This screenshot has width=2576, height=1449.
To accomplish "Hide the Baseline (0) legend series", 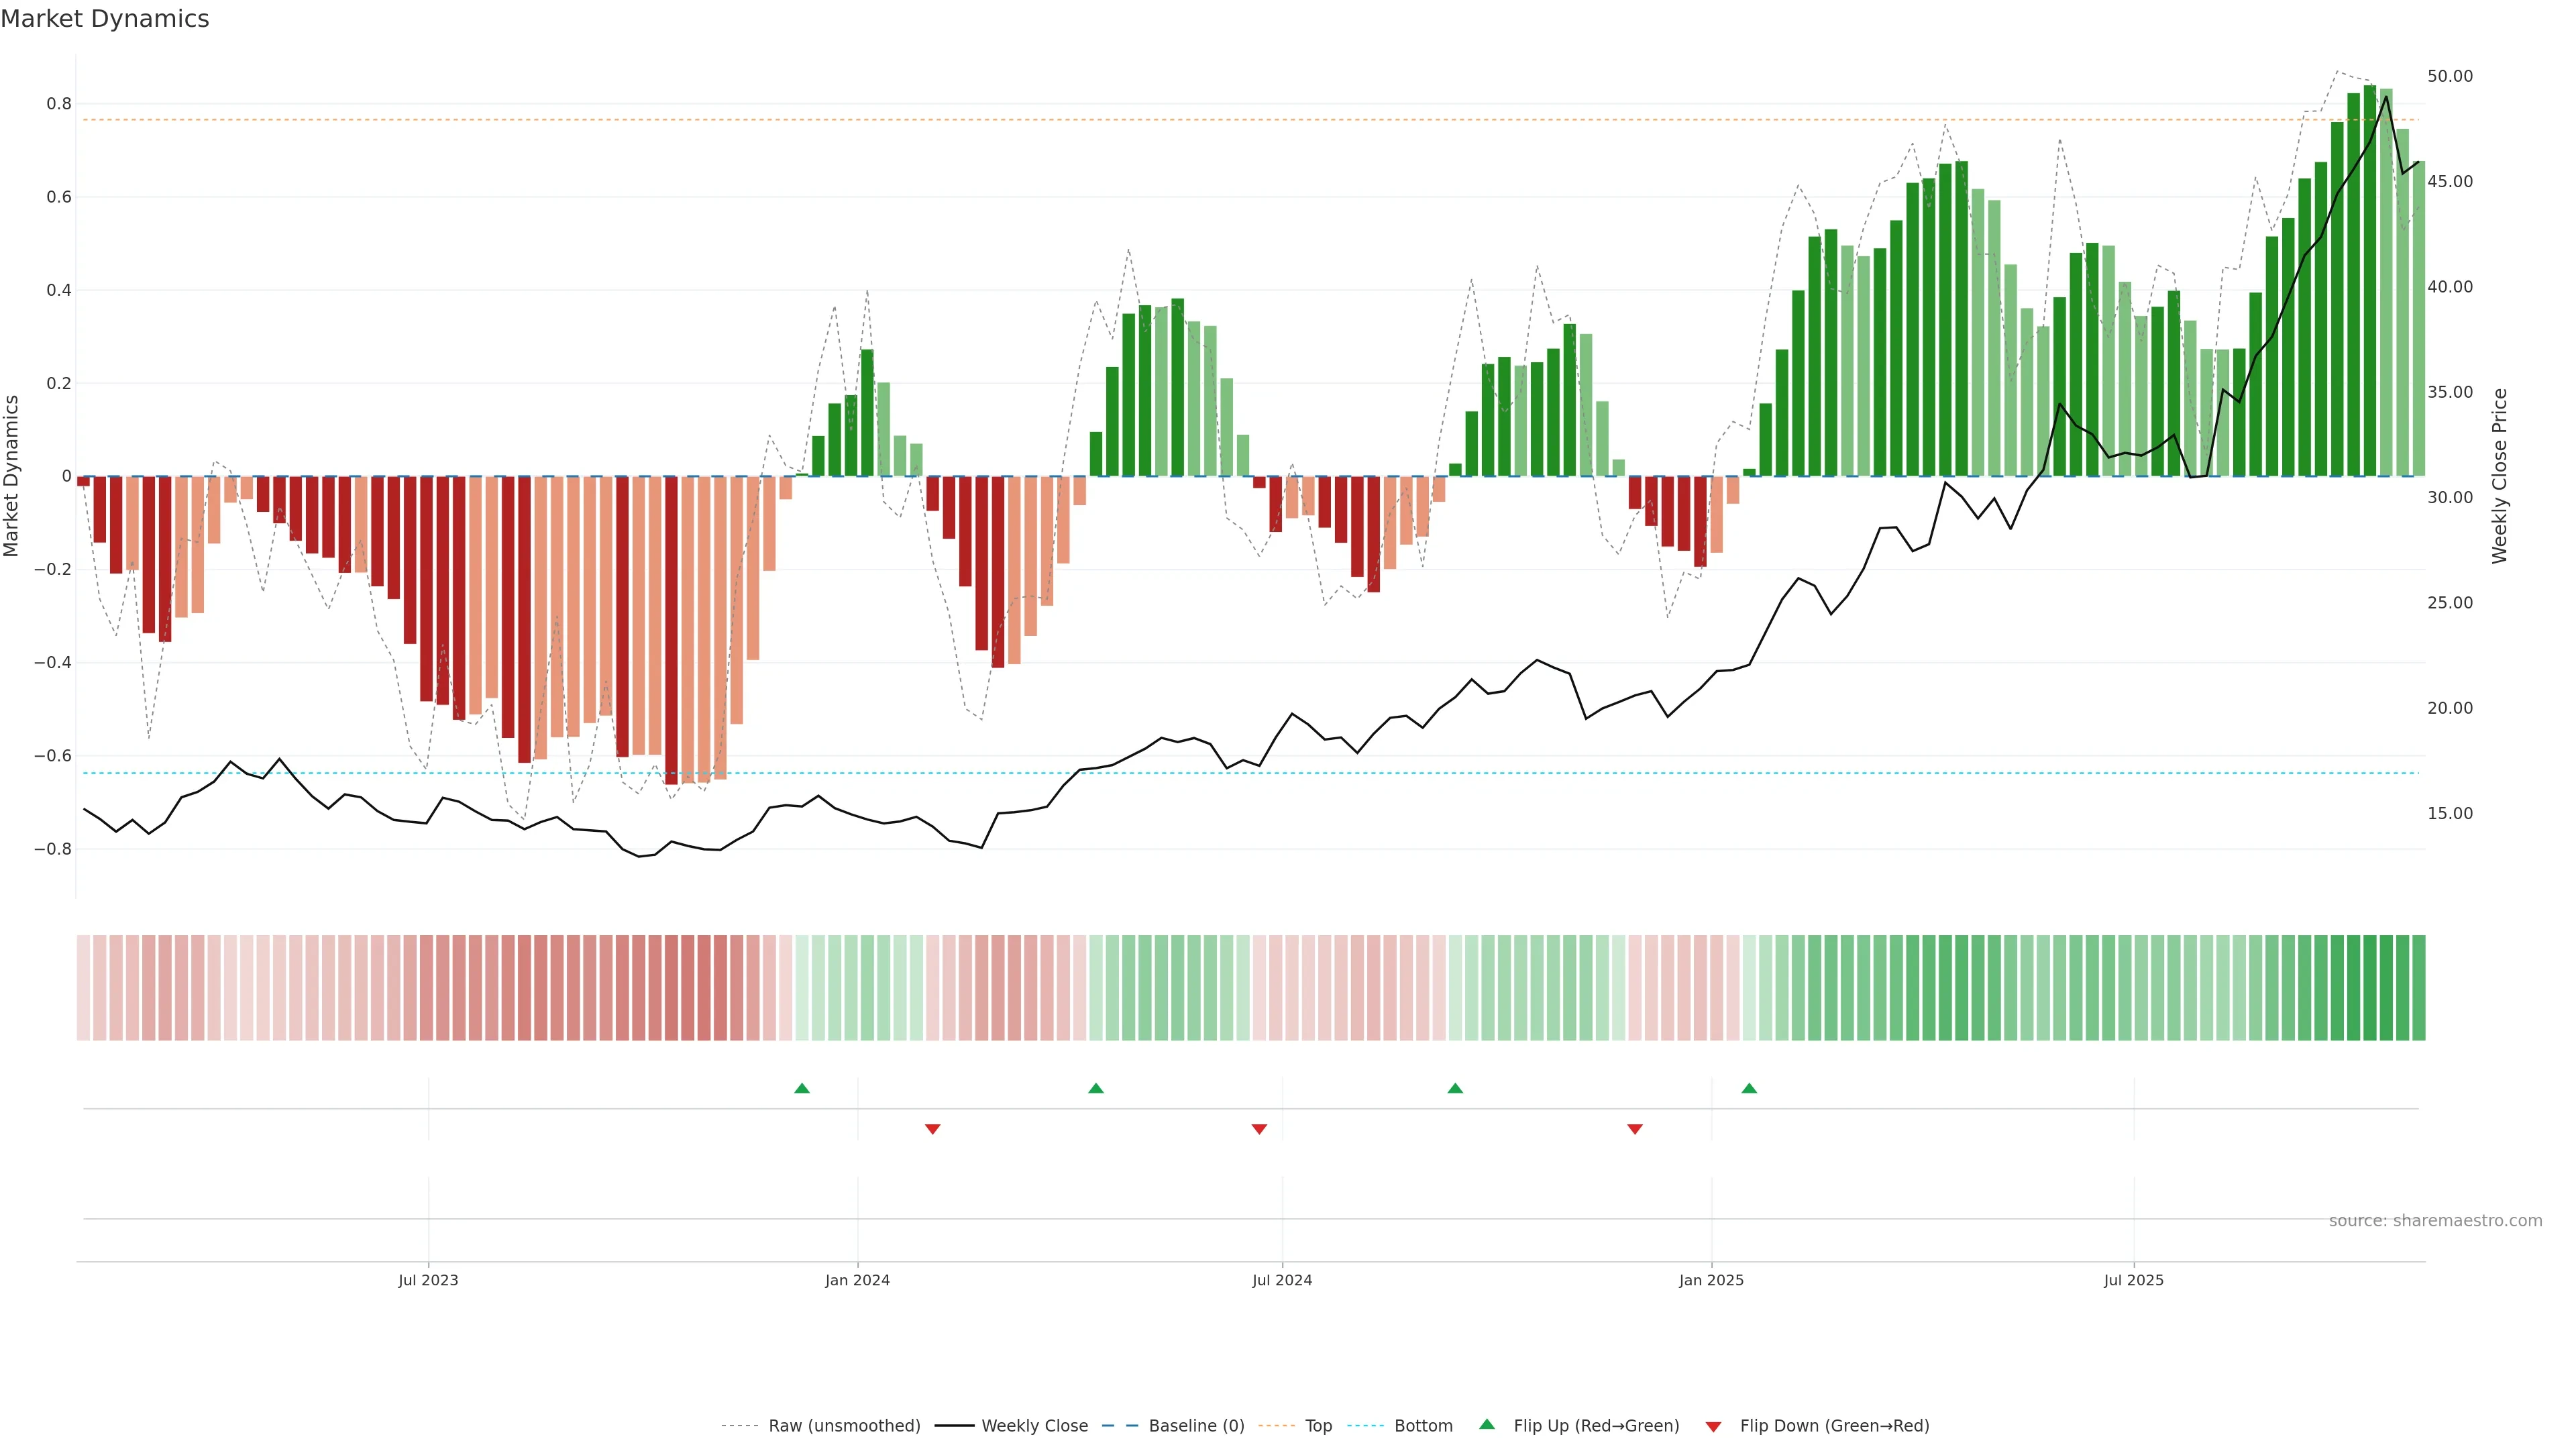I will 1196,1426.
